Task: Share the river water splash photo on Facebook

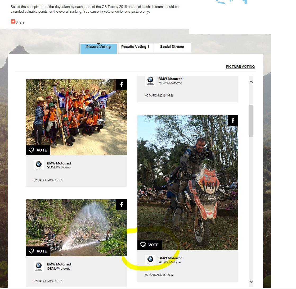Action: tap(122, 205)
